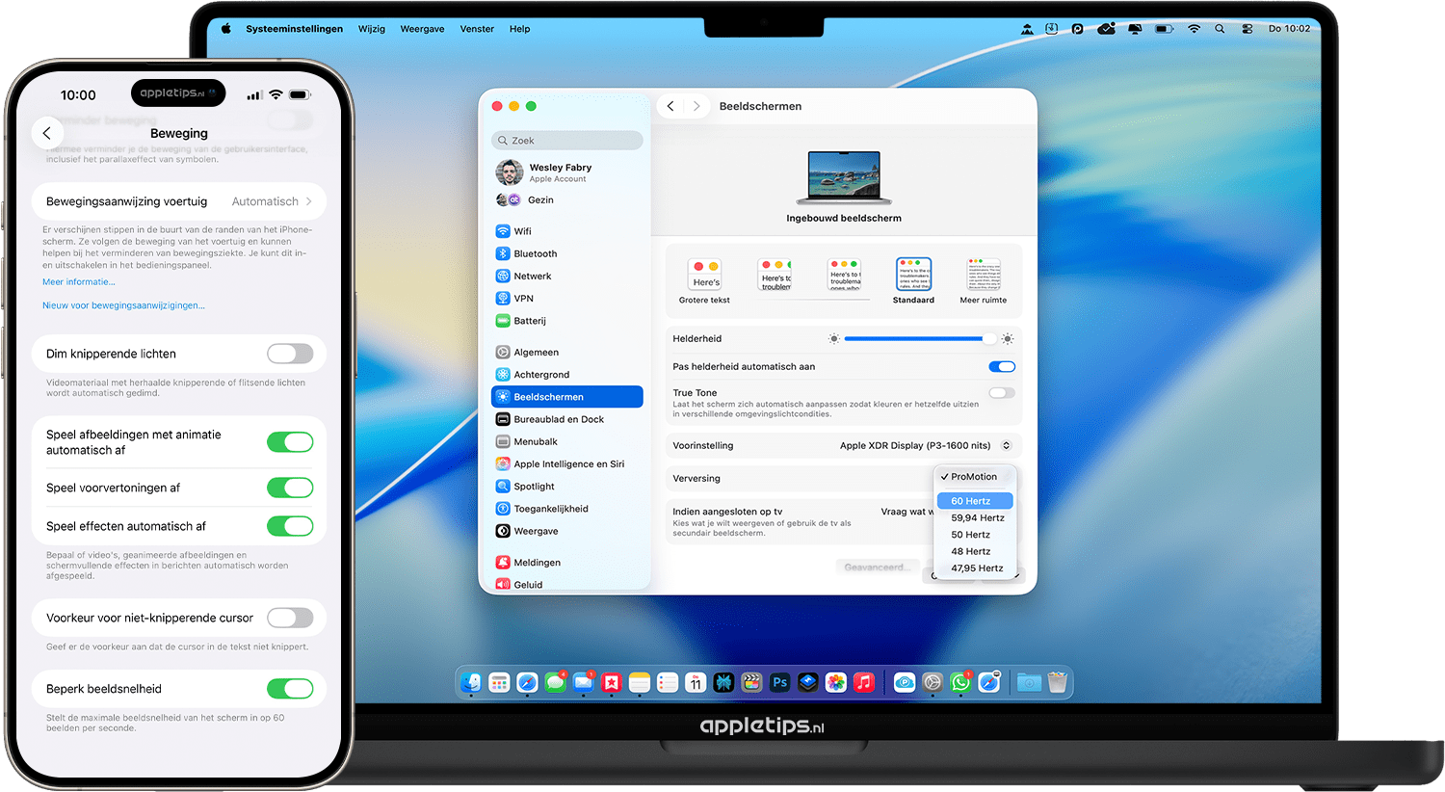Launch Music from the Dock

[x=864, y=682]
